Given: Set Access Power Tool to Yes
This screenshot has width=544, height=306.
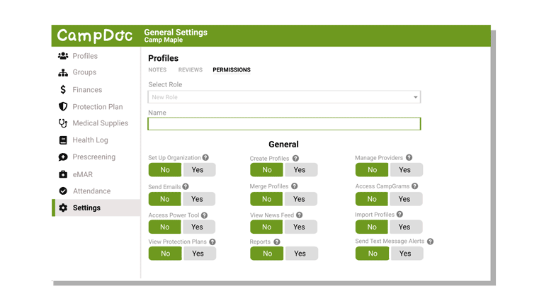Looking at the screenshot, I should [199, 227].
